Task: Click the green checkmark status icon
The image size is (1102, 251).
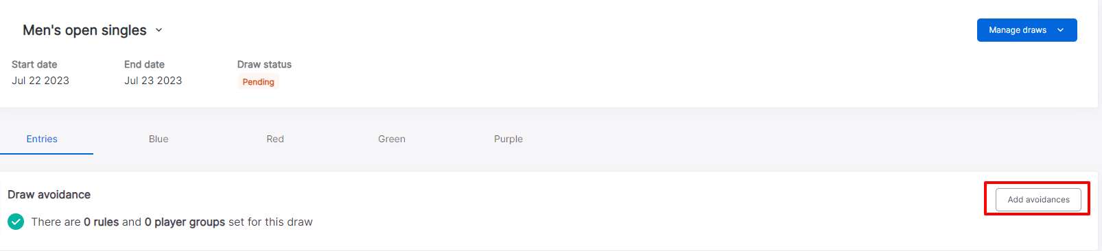Action: pyautogui.click(x=16, y=222)
